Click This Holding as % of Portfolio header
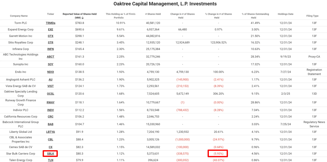327x162 pixels. click(x=120, y=16)
